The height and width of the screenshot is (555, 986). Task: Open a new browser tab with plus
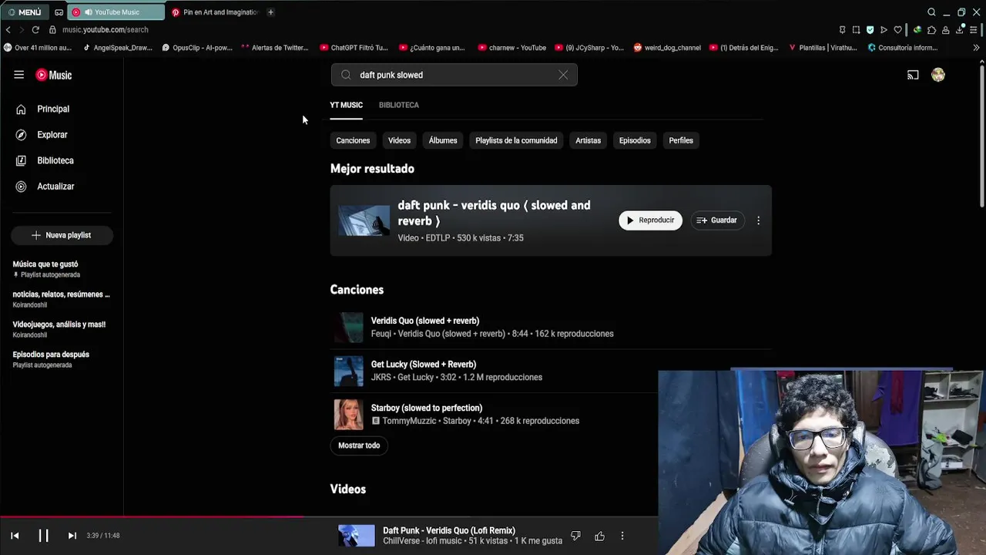click(270, 12)
